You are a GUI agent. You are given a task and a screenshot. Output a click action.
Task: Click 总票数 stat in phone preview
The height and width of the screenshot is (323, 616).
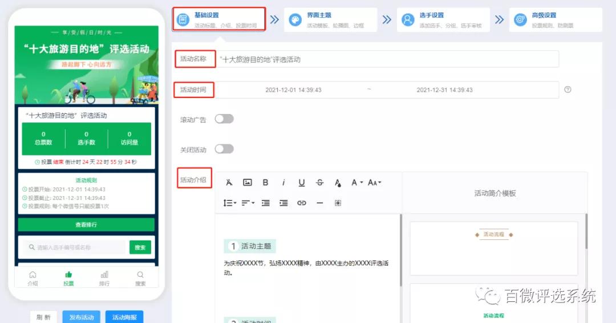43,138
